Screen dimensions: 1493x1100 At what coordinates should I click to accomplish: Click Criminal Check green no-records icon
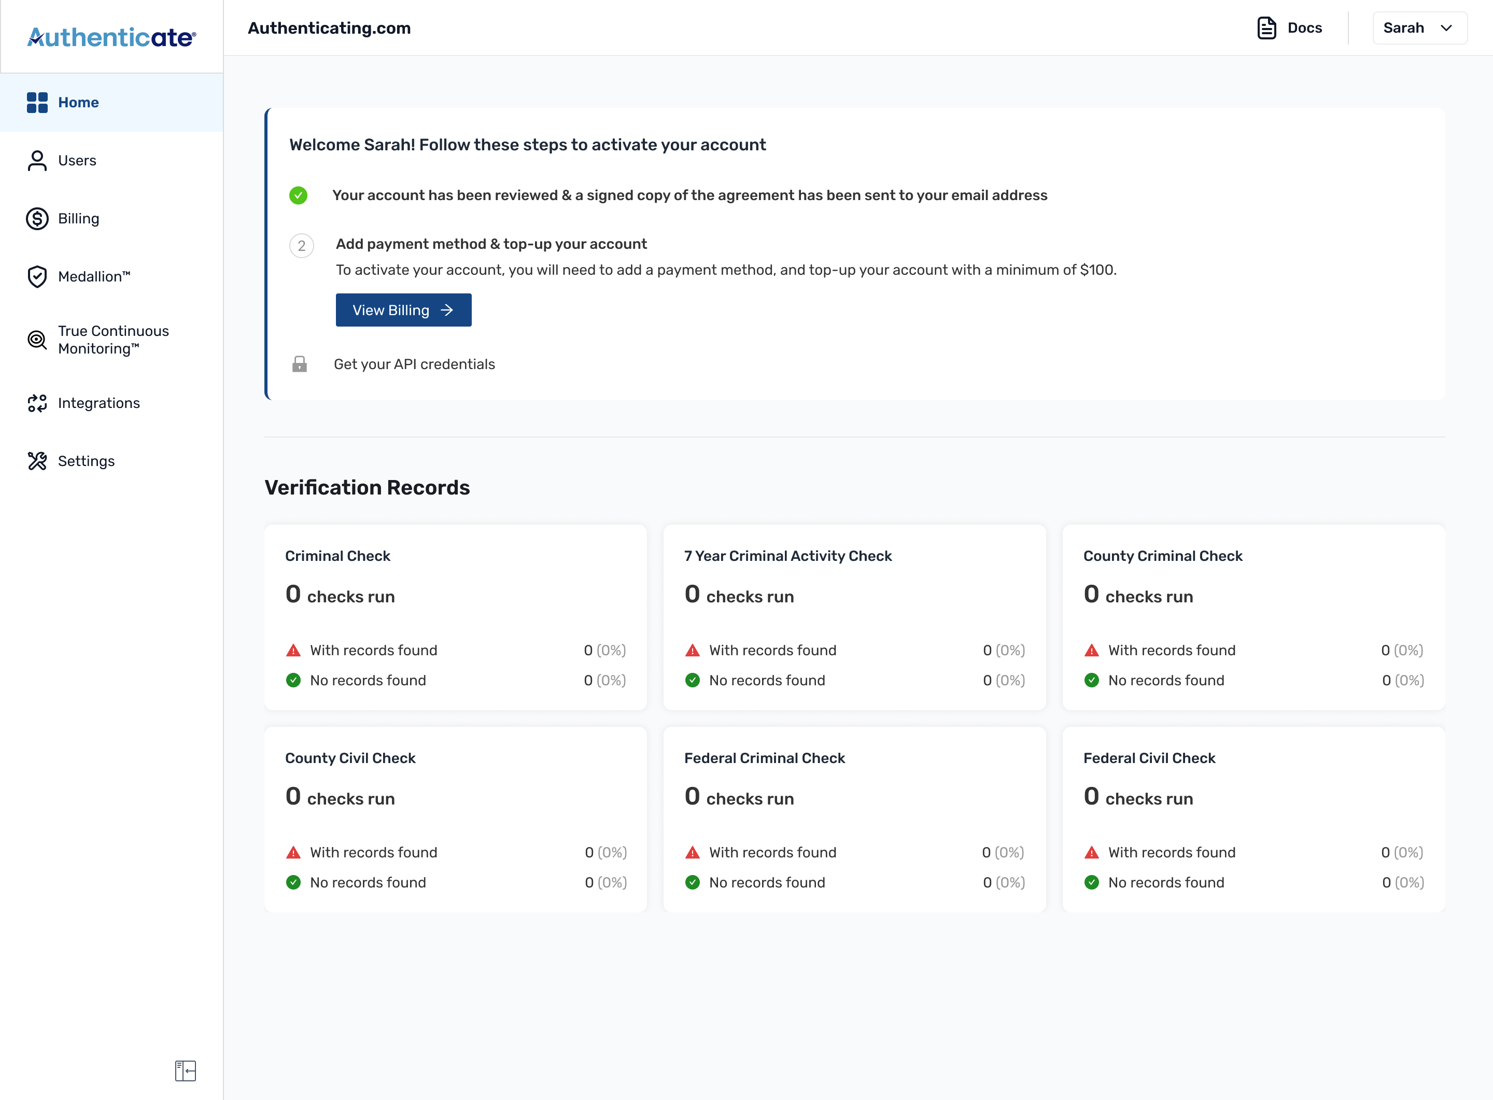click(293, 680)
